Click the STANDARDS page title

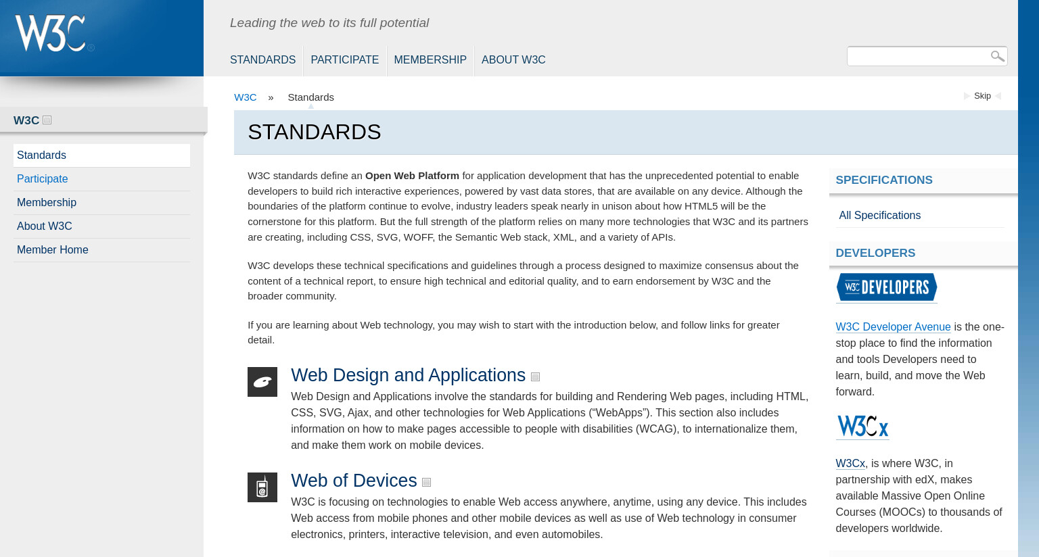coord(315,132)
